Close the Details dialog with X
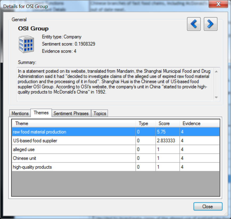The image size is (231, 219). coord(218,4)
